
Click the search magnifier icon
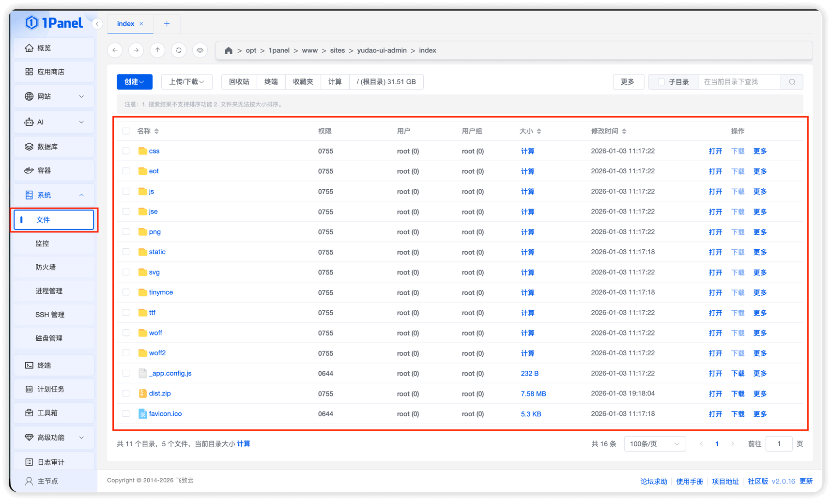(792, 82)
